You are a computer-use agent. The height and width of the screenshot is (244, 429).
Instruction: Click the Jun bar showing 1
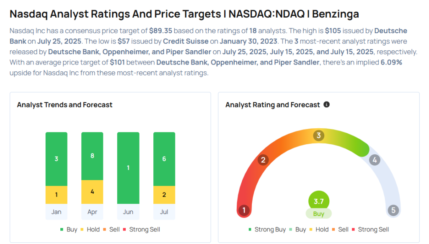click(x=128, y=168)
